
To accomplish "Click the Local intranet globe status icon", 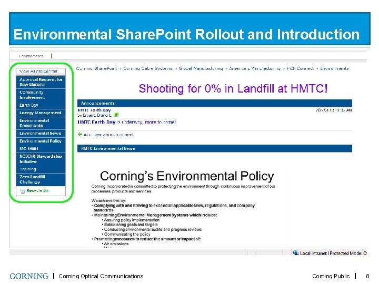I will click(x=296, y=253).
